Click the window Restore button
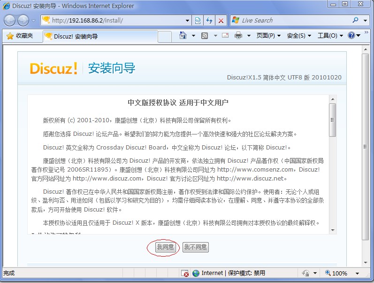374x283 pixels. click(x=345, y=4)
